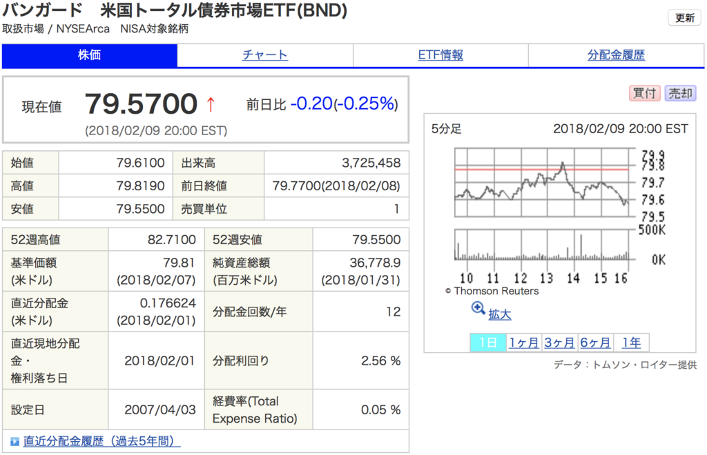707x455 pixels.
Task: Click the magnifier zoom icon under chart
Action: point(478,308)
